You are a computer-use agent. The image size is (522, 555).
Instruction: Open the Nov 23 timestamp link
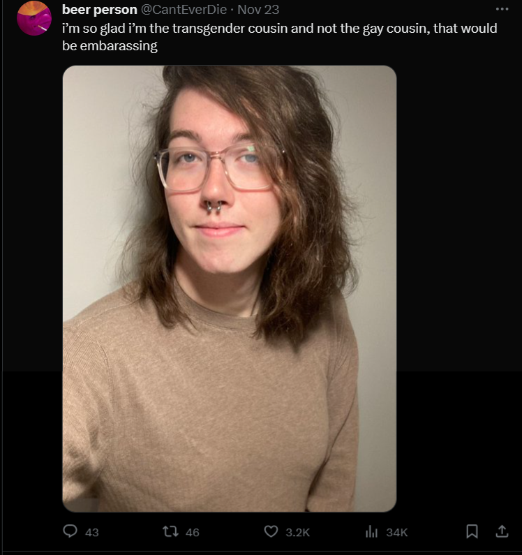tap(258, 10)
